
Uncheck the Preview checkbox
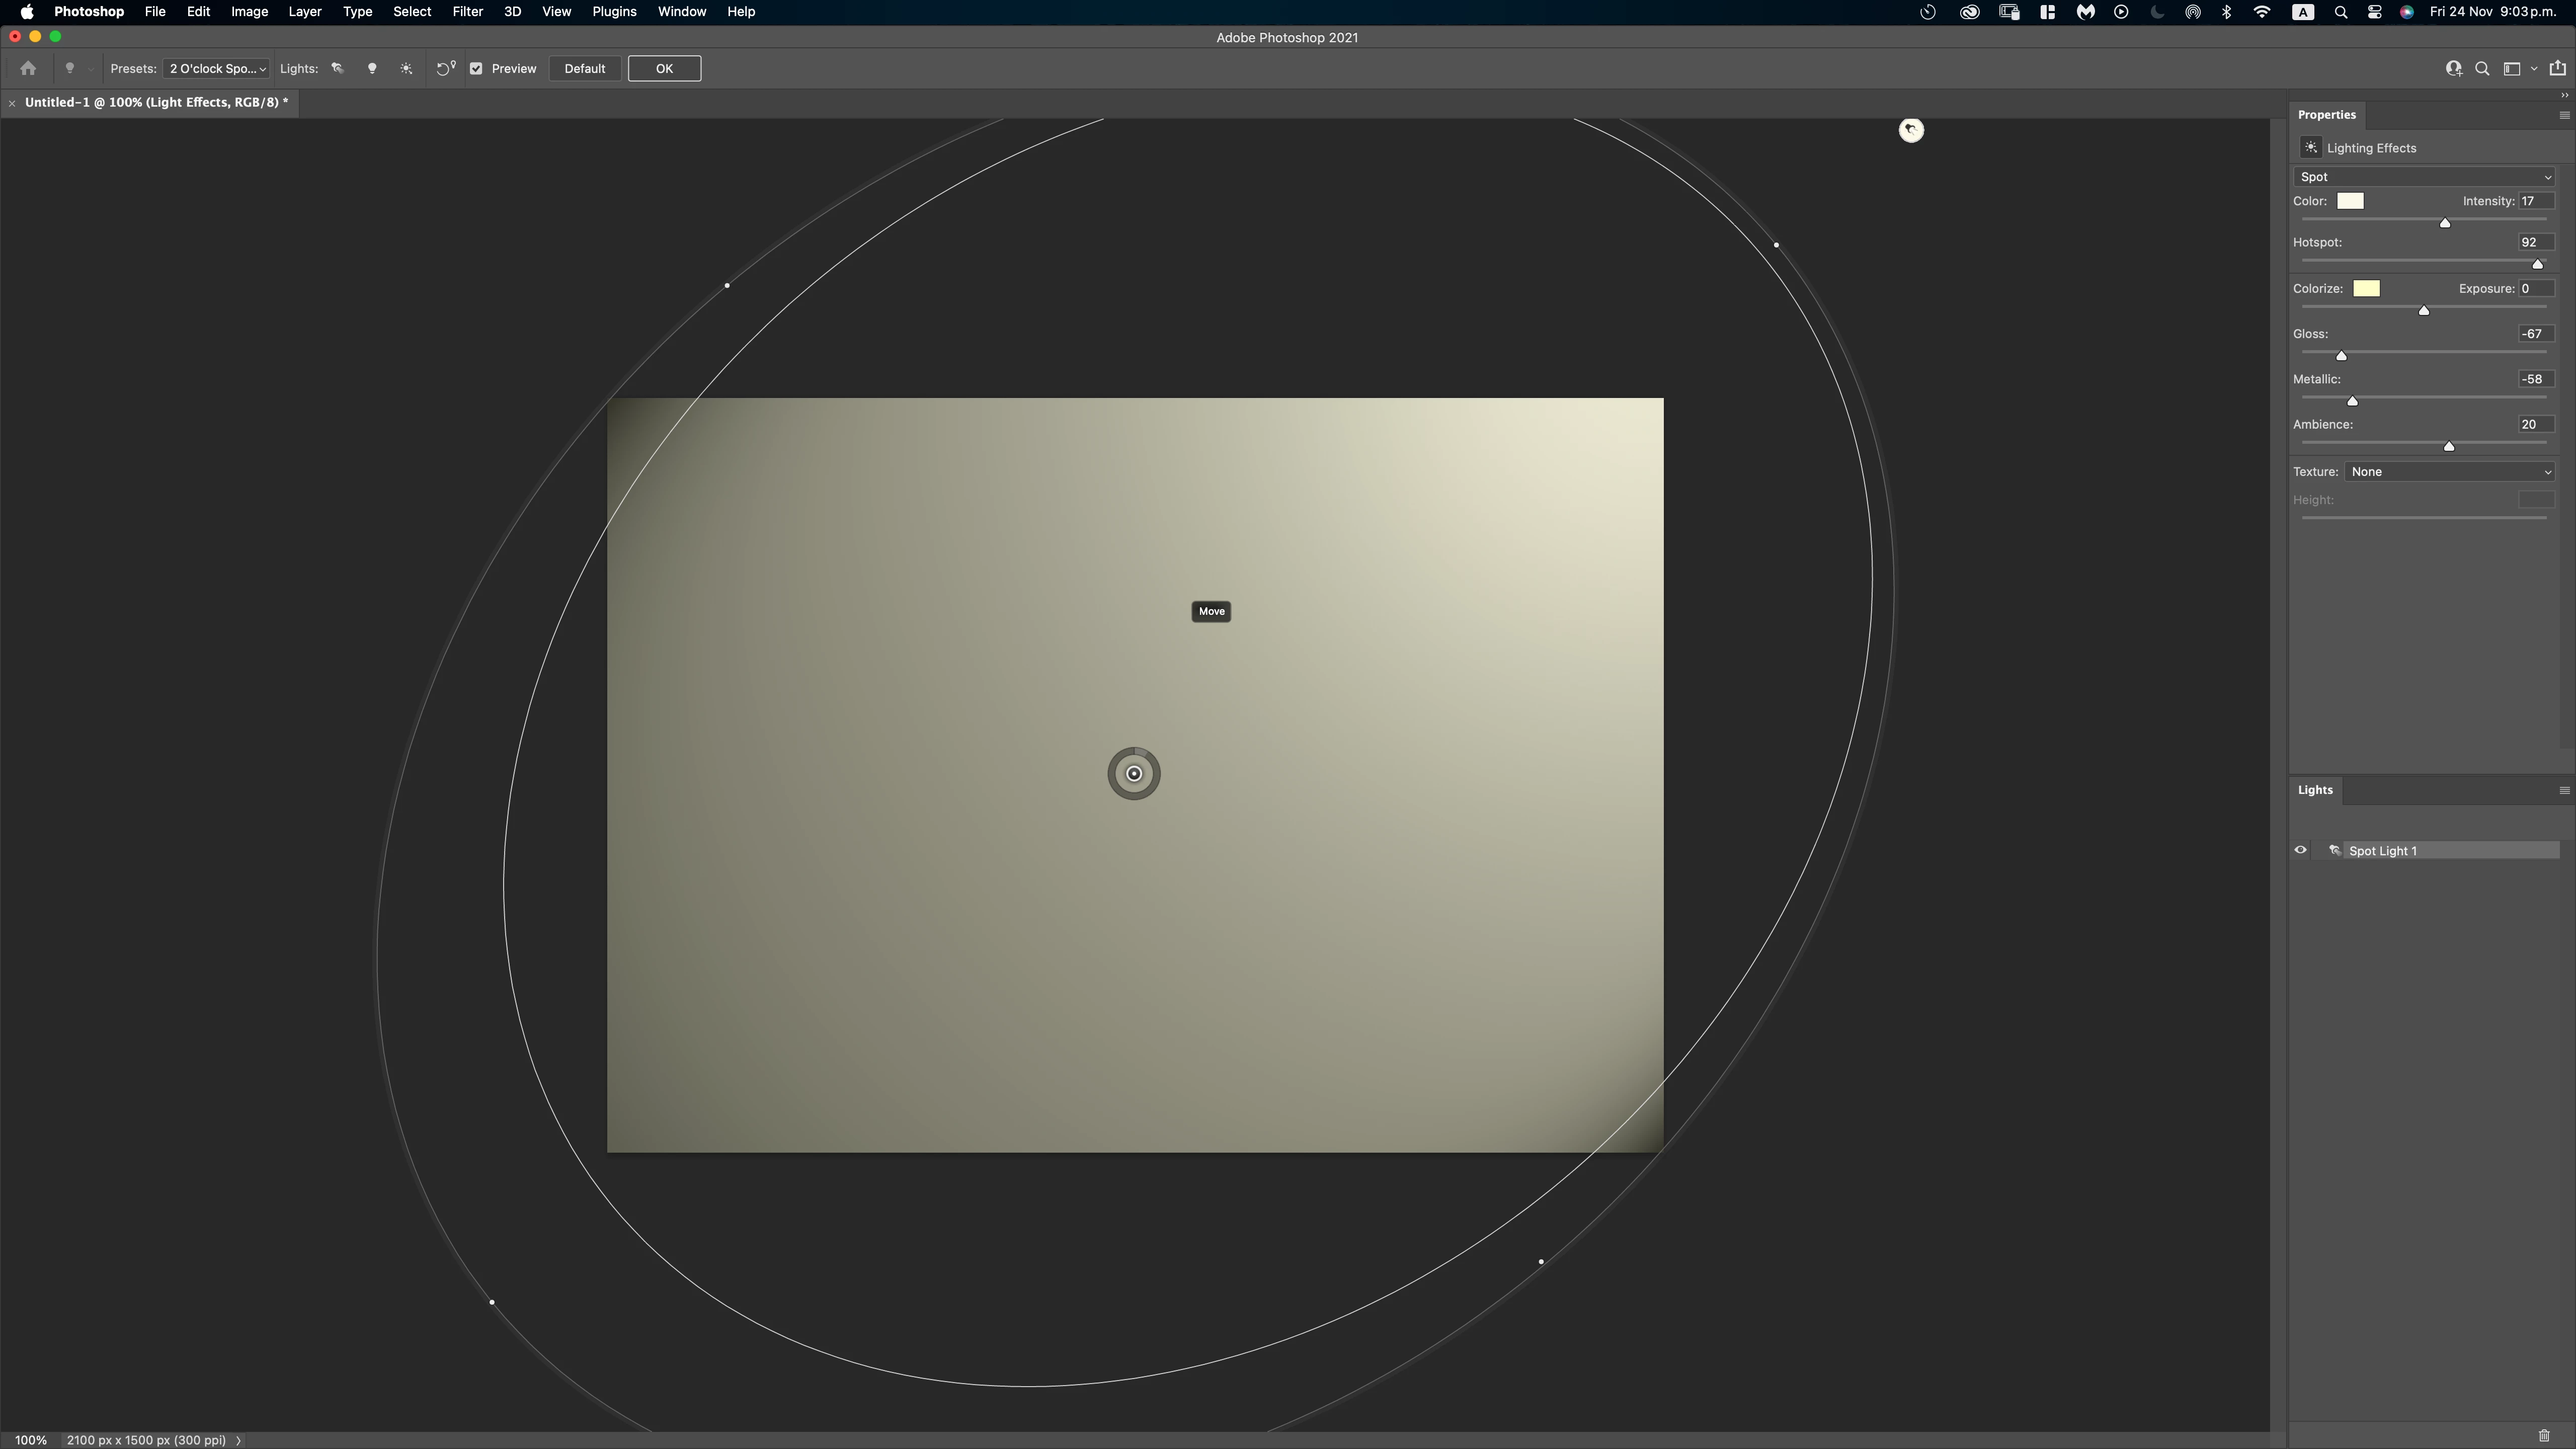pos(477,69)
